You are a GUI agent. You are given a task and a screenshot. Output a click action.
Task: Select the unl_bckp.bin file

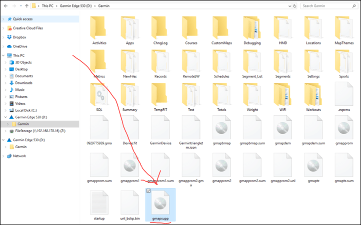tap(130, 206)
